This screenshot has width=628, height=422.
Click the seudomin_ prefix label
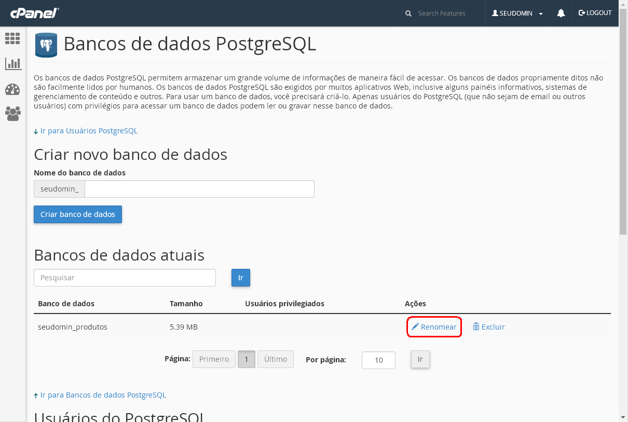coord(60,189)
